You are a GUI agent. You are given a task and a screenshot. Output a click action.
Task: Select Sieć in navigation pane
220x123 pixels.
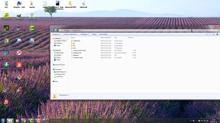point(56,81)
